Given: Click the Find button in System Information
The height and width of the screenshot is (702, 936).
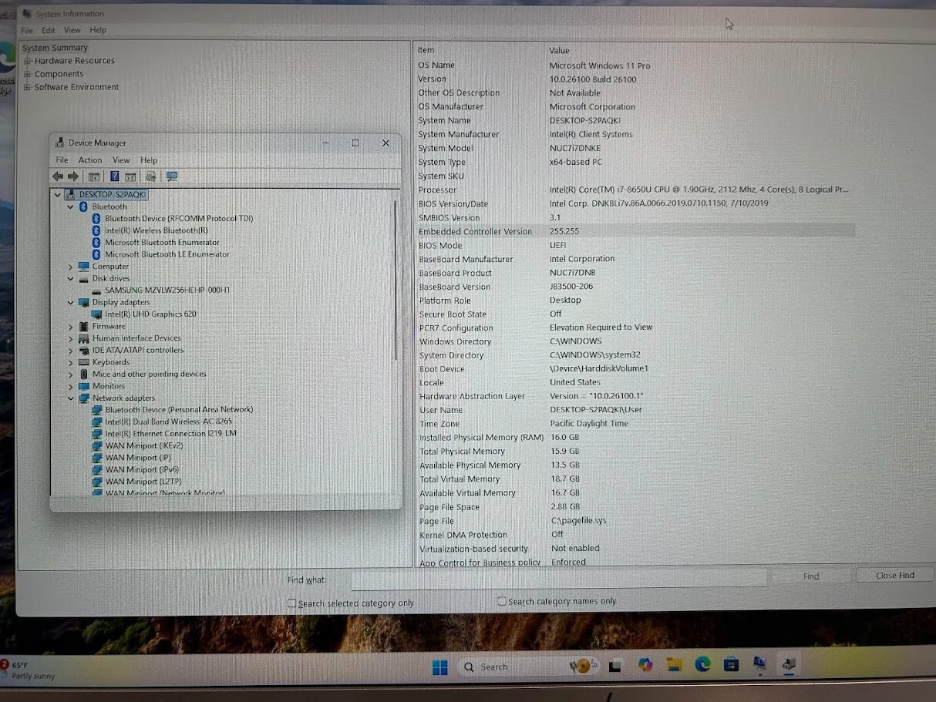Looking at the screenshot, I should click(811, 576).
